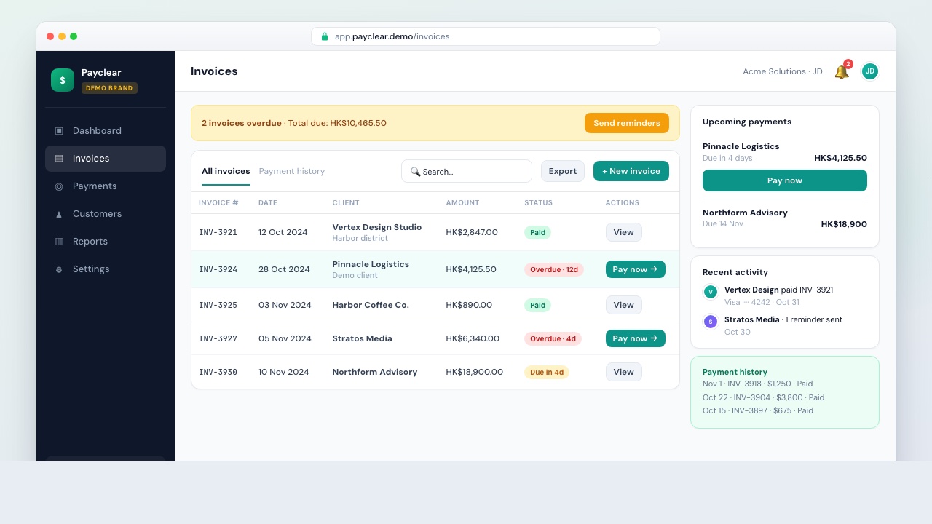Click client name Pinnacle Logistics in table
Viewport: 932px width, 524px height.
coord(371,264)
